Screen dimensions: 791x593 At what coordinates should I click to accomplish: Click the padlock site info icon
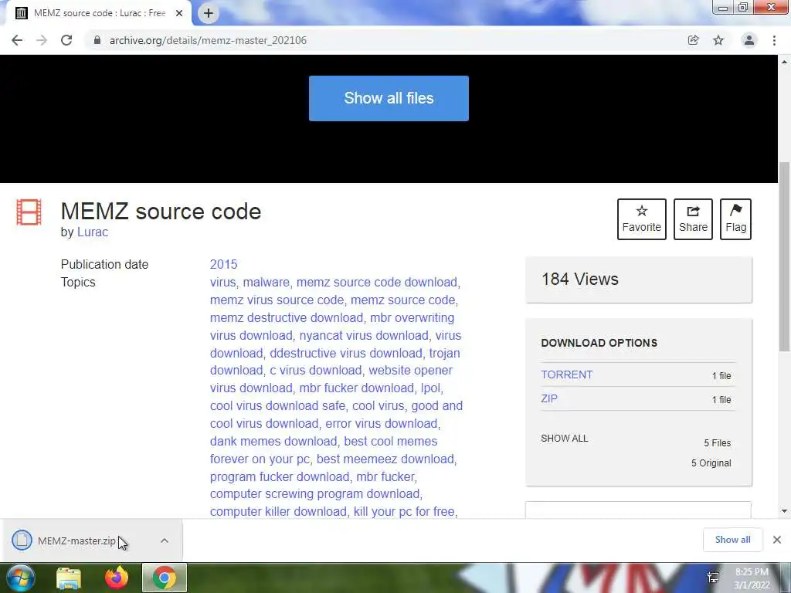pyautogui.click(x=97, y=40)
